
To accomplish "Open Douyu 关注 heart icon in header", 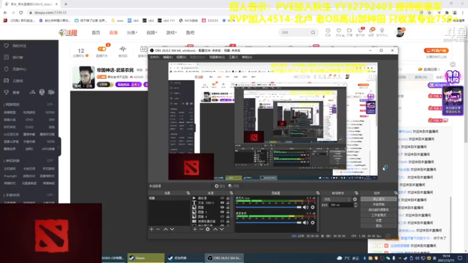I will 339,32.
